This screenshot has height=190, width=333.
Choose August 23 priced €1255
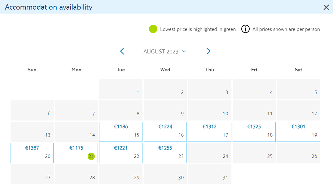165,153
